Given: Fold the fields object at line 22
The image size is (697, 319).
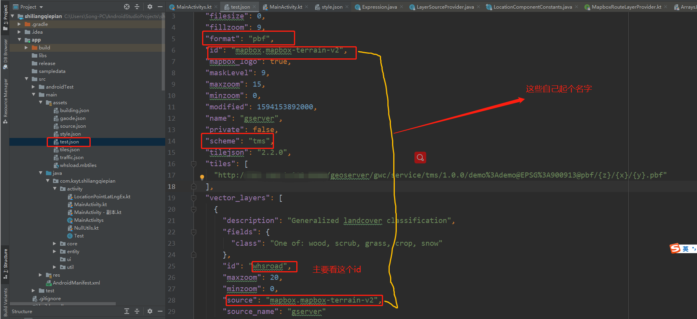Looking at the screenshot, I should 193,232.
